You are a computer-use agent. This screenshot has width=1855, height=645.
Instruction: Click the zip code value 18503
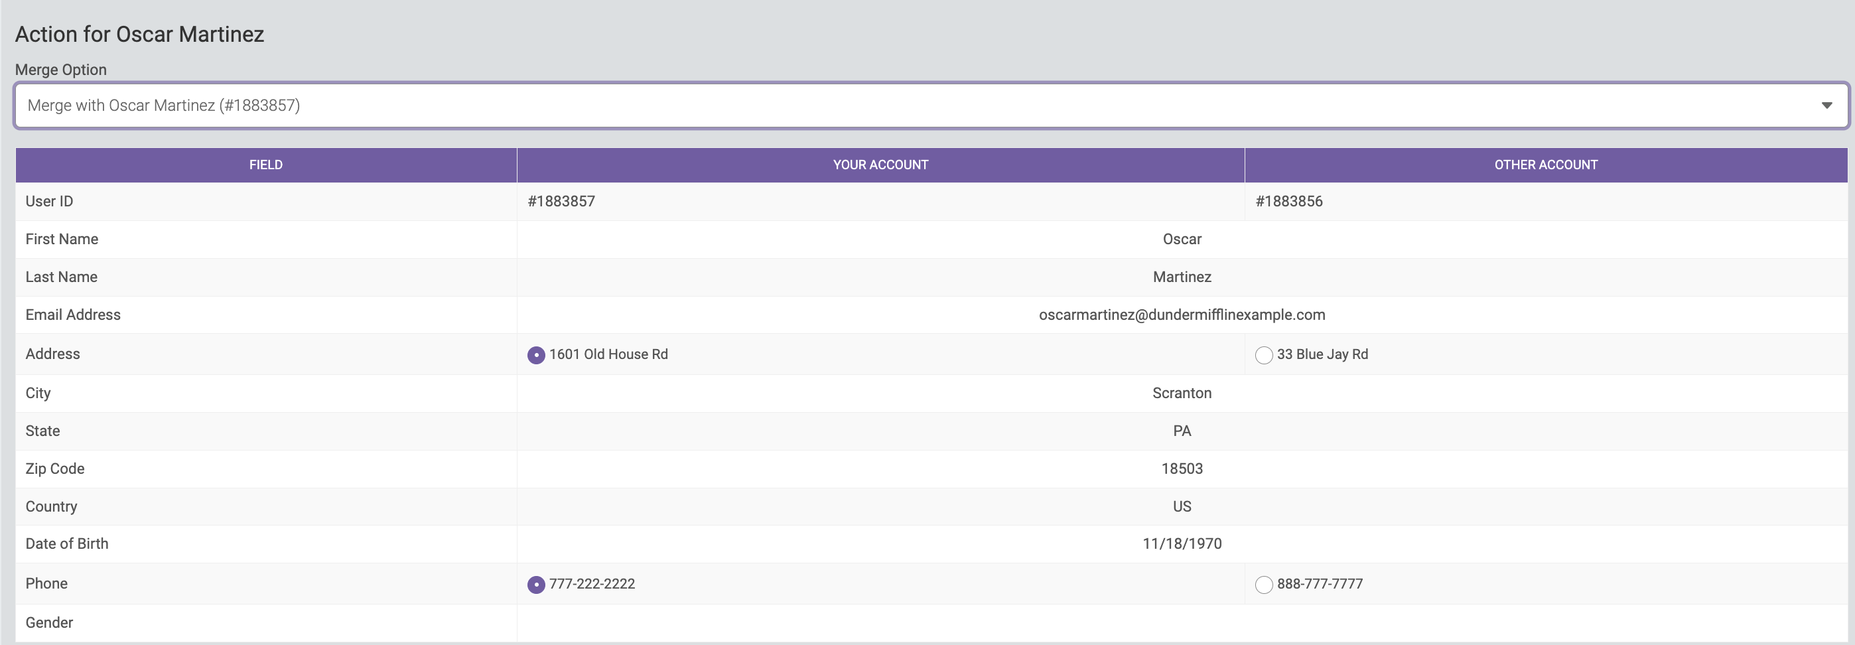1182,468
